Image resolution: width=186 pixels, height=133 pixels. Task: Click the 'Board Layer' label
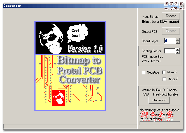(x=150, y=41)
